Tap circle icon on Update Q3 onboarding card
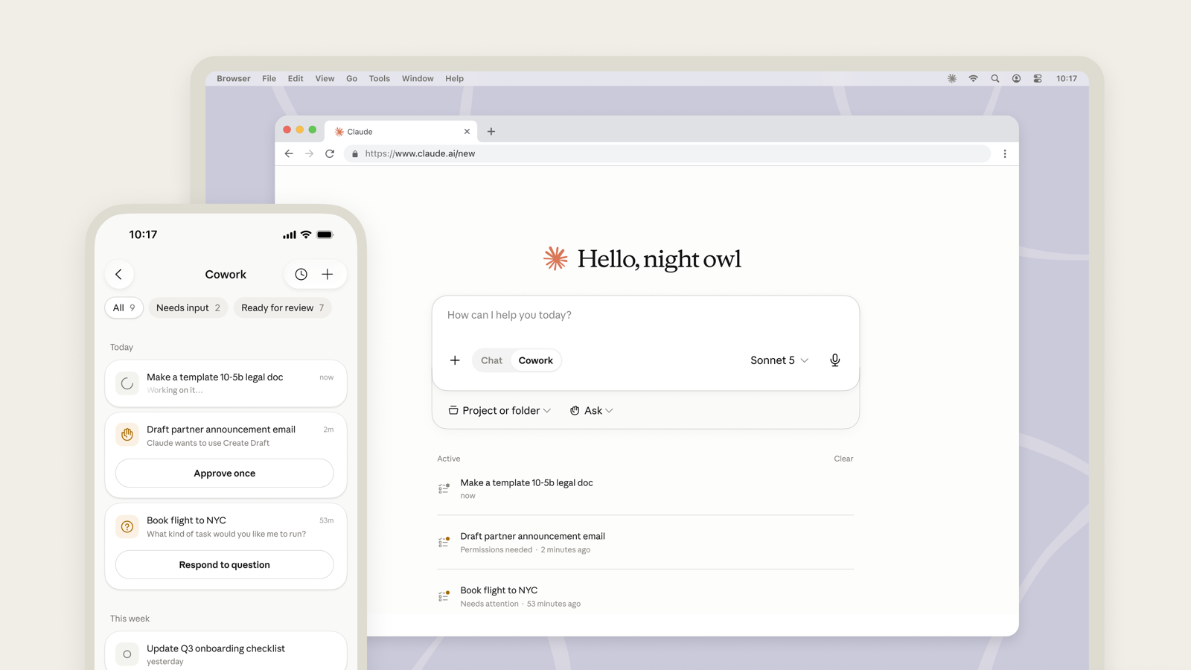This screenshot has height=670, width=1191. point(127,654)
